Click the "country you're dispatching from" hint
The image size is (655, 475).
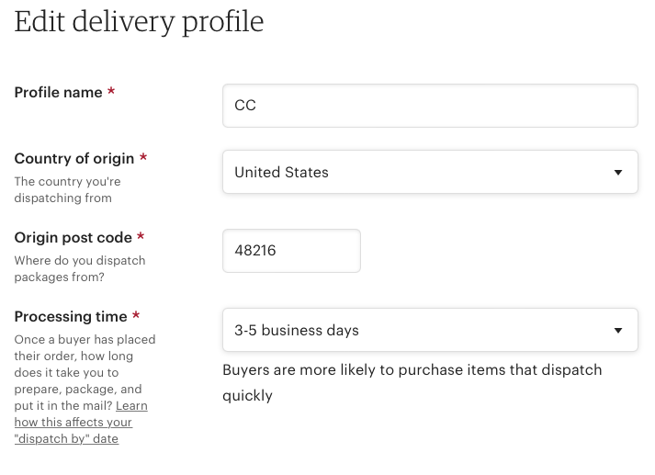pyautogui.click(x=67, y=189)
